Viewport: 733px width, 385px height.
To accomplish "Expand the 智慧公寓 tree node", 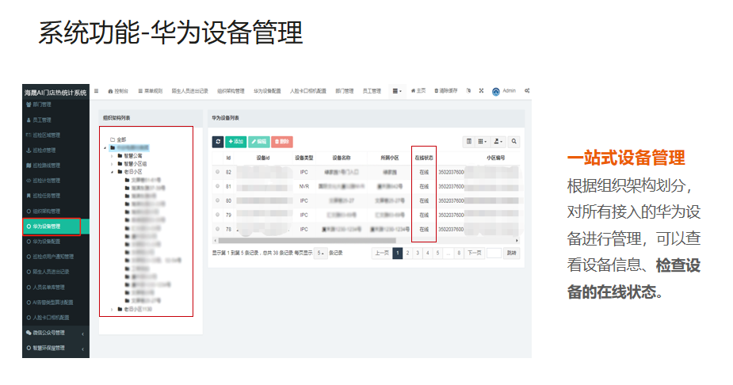I will coord(112,155).
